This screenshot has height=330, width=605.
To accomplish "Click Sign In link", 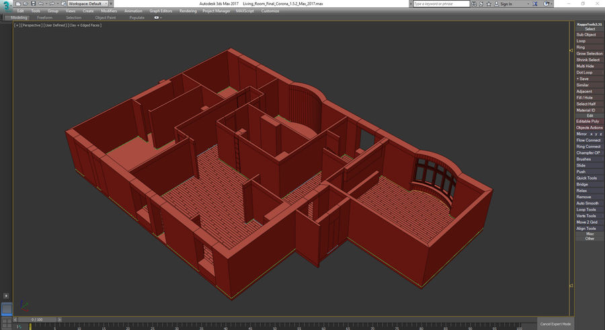I will [x=506, y=4].
